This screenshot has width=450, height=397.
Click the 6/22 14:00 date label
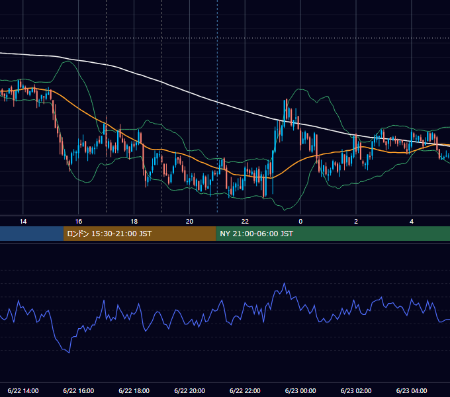pyautogui.click(x=23, y=390)
